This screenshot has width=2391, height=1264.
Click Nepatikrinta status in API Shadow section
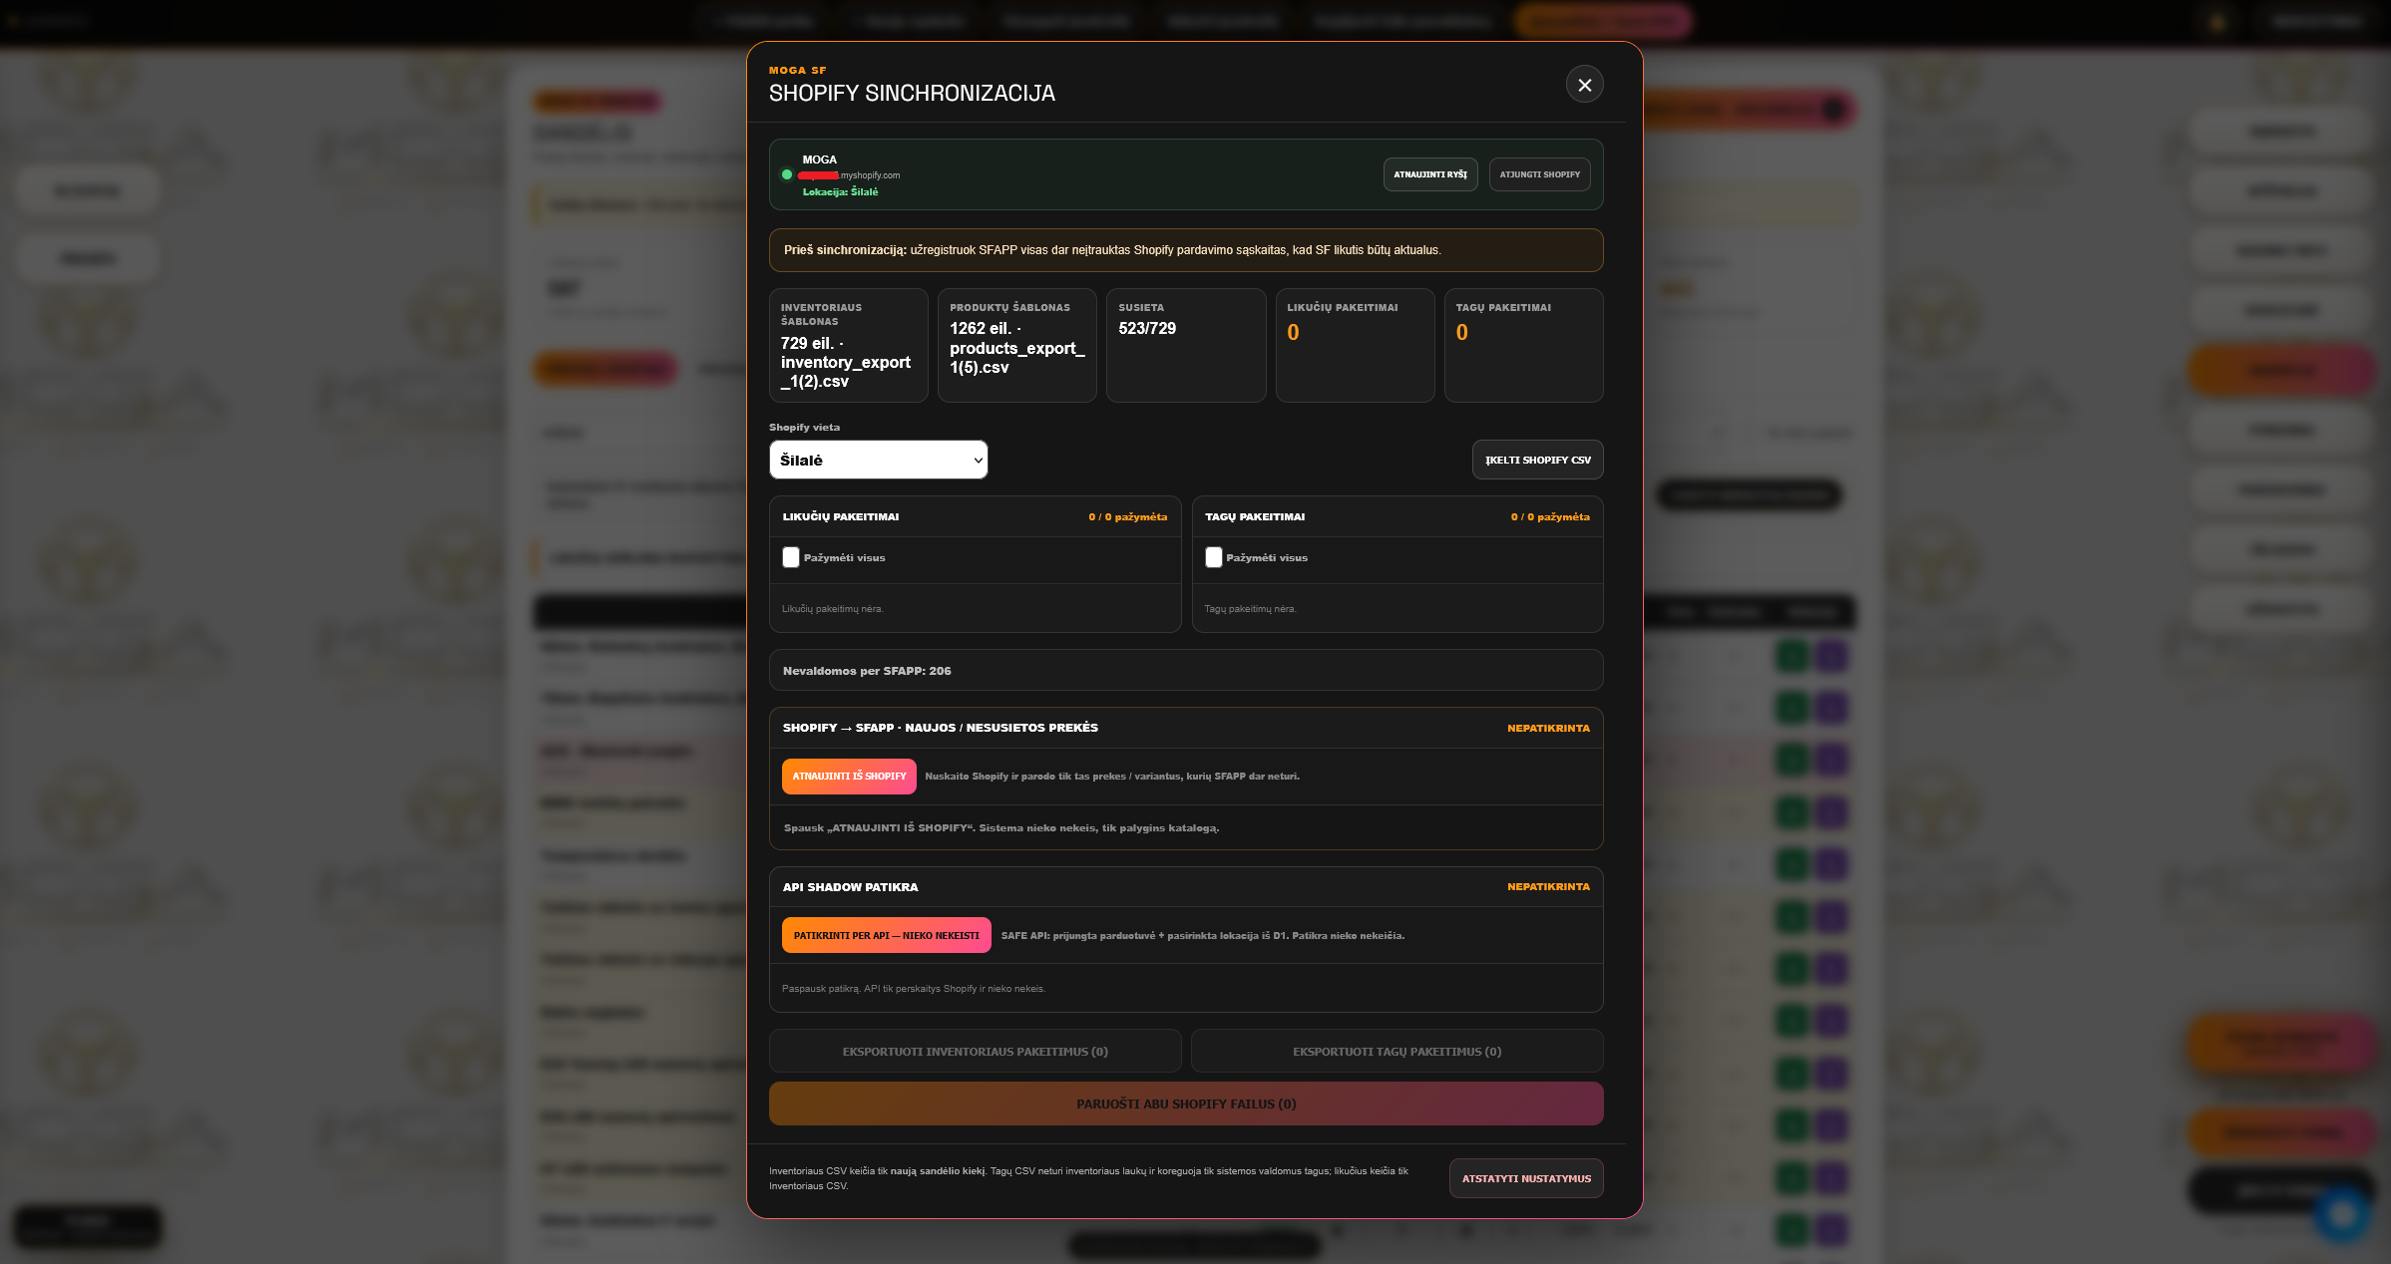click(x=1548, y=887)
